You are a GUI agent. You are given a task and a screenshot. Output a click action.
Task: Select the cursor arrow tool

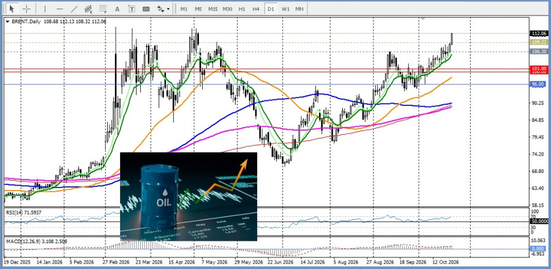pos(12,9)
